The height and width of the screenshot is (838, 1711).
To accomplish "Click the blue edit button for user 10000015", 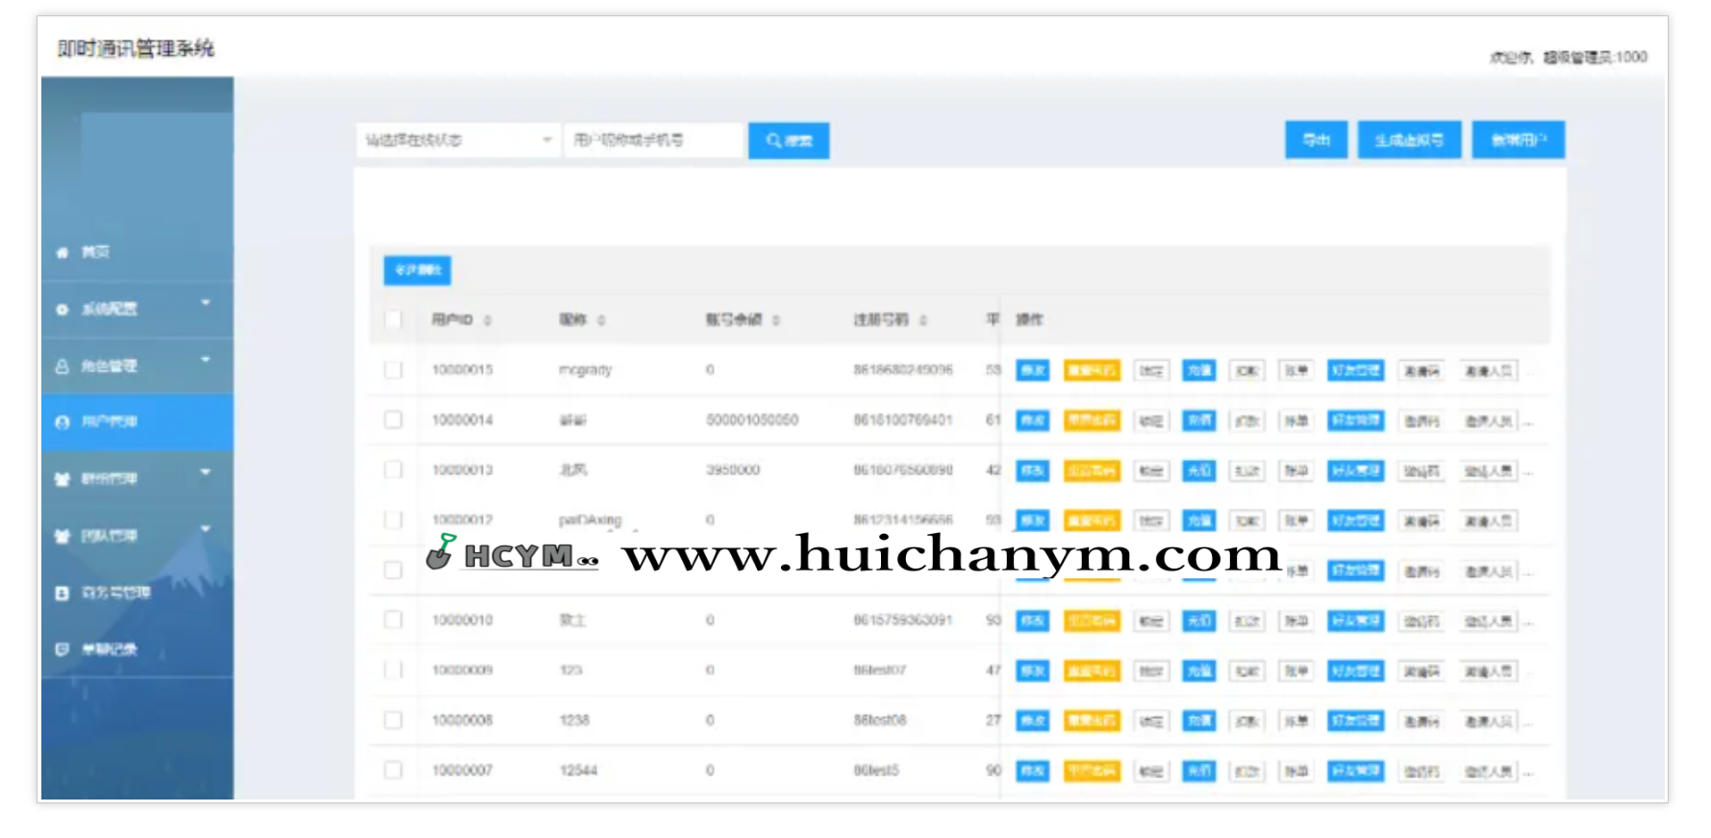I will (1033, 370).
